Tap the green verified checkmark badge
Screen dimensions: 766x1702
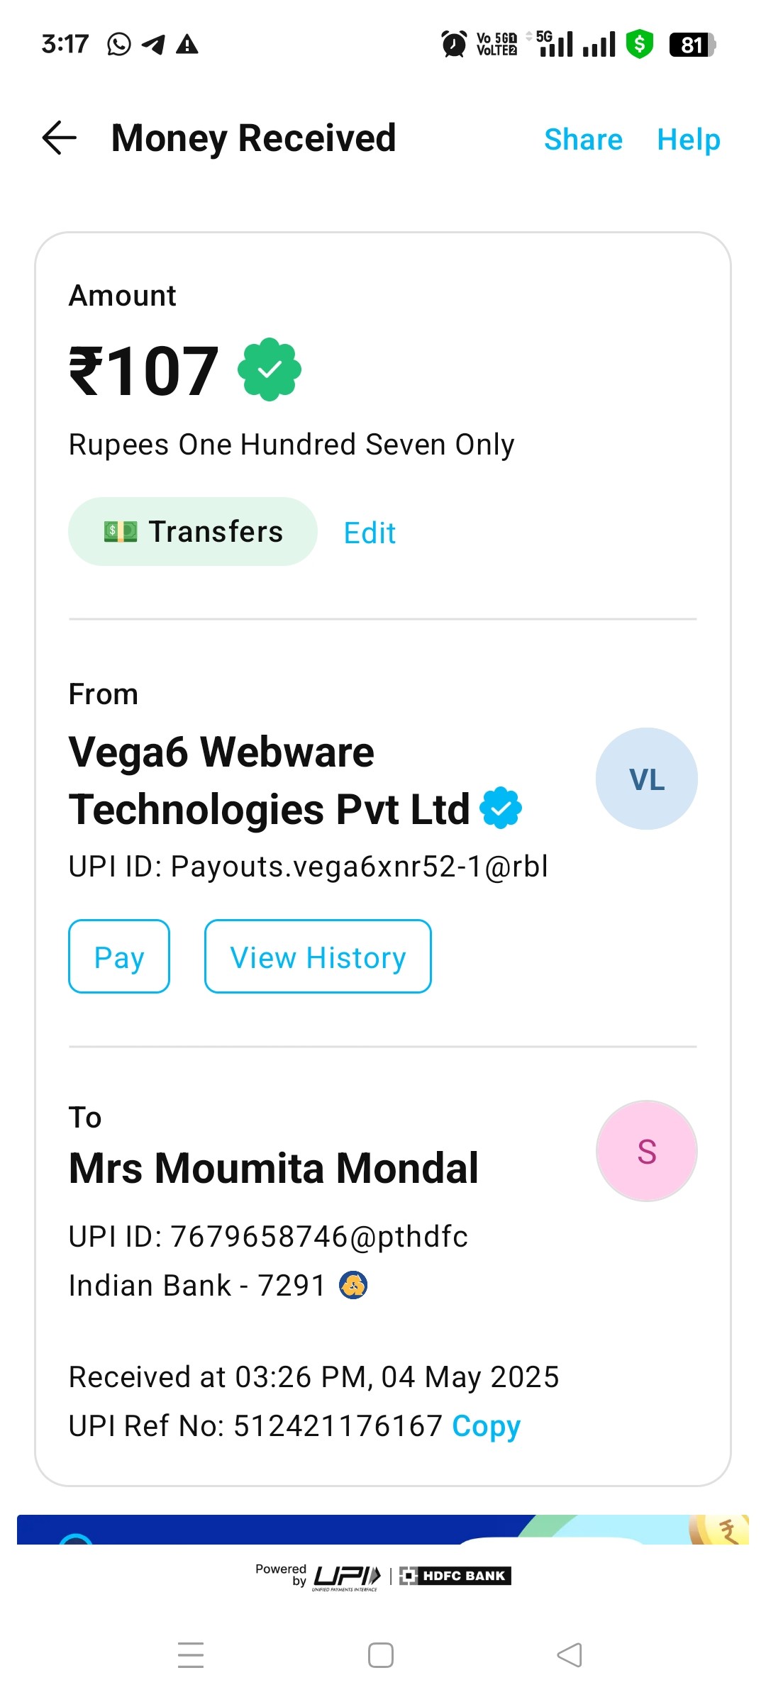(270, 369)
